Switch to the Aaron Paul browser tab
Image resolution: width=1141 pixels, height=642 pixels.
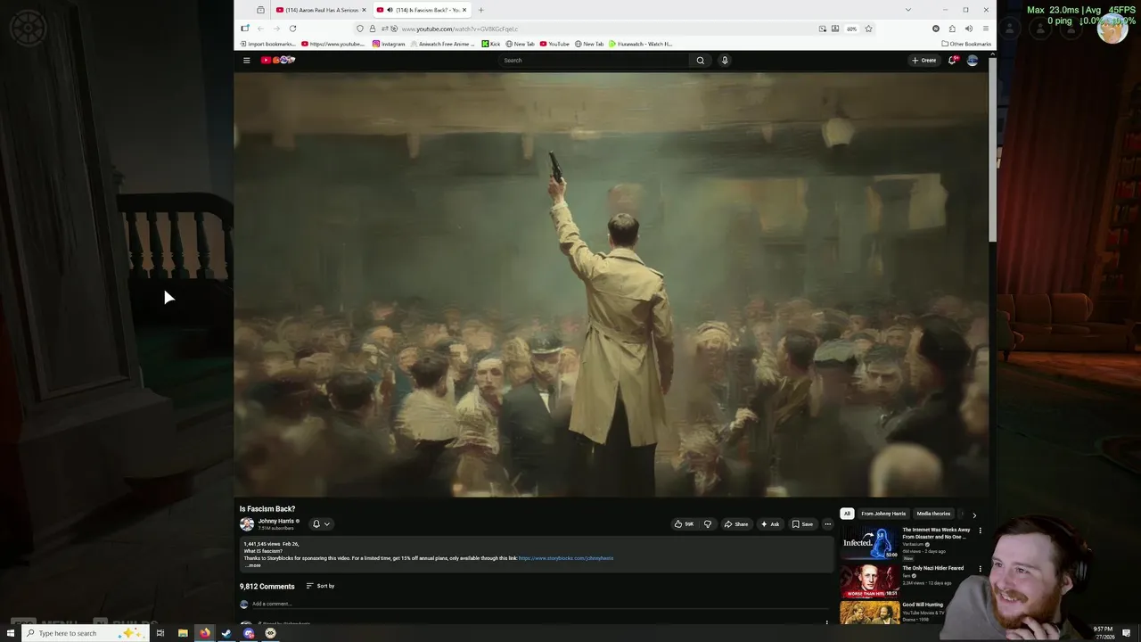pyautogui.click(x=321, y=10)
